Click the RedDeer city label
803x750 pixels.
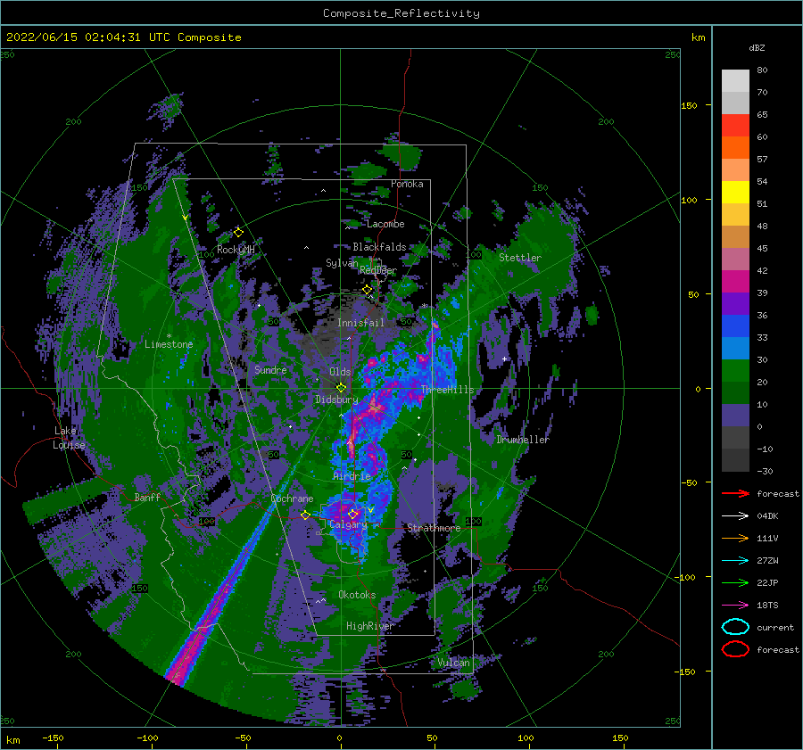(x=378, y=270)
